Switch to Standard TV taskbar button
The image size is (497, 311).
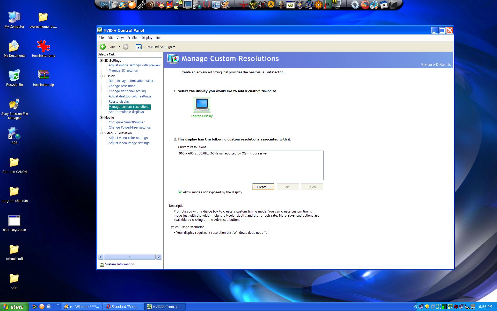coord(123,307)
